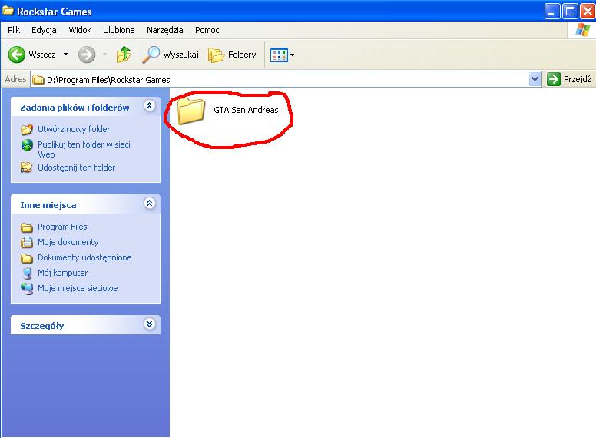
Task: Click the Przejdź go button
Action: coord(568,79)
